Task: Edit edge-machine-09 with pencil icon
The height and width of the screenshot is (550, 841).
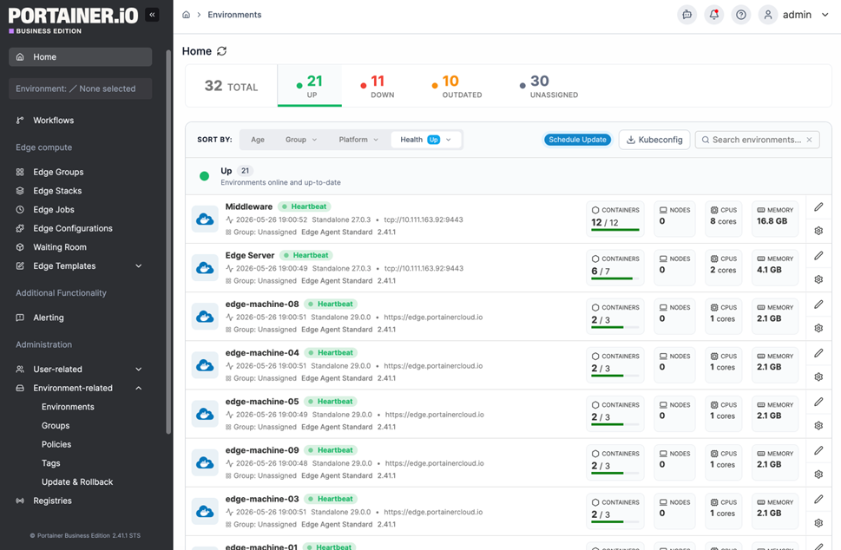Action: 818,451
